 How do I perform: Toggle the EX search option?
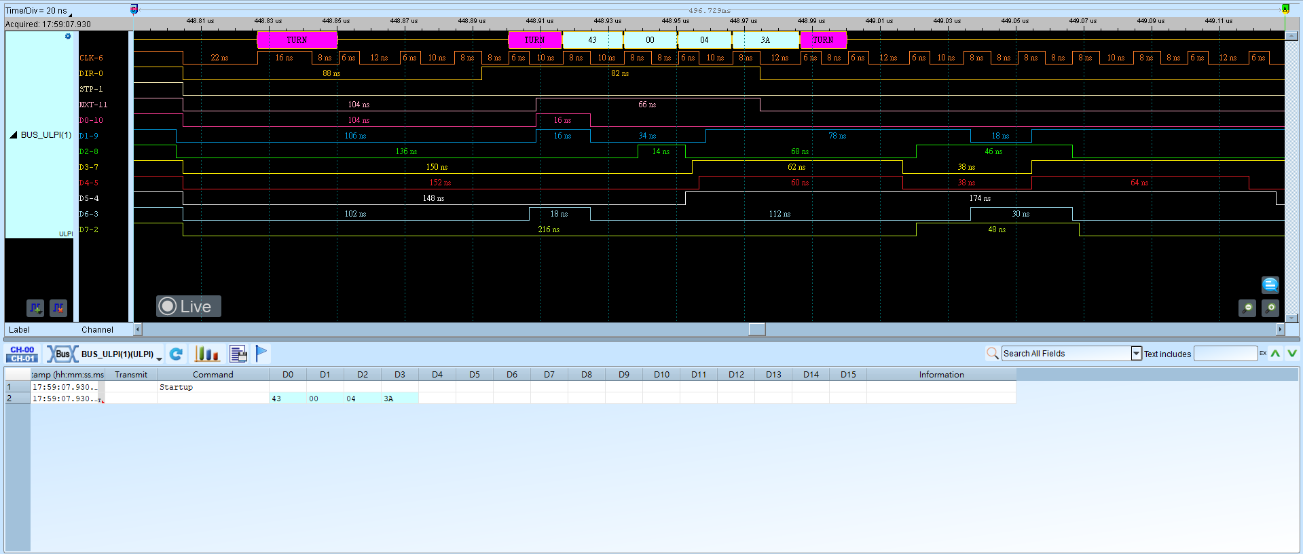click(1263, 353)
